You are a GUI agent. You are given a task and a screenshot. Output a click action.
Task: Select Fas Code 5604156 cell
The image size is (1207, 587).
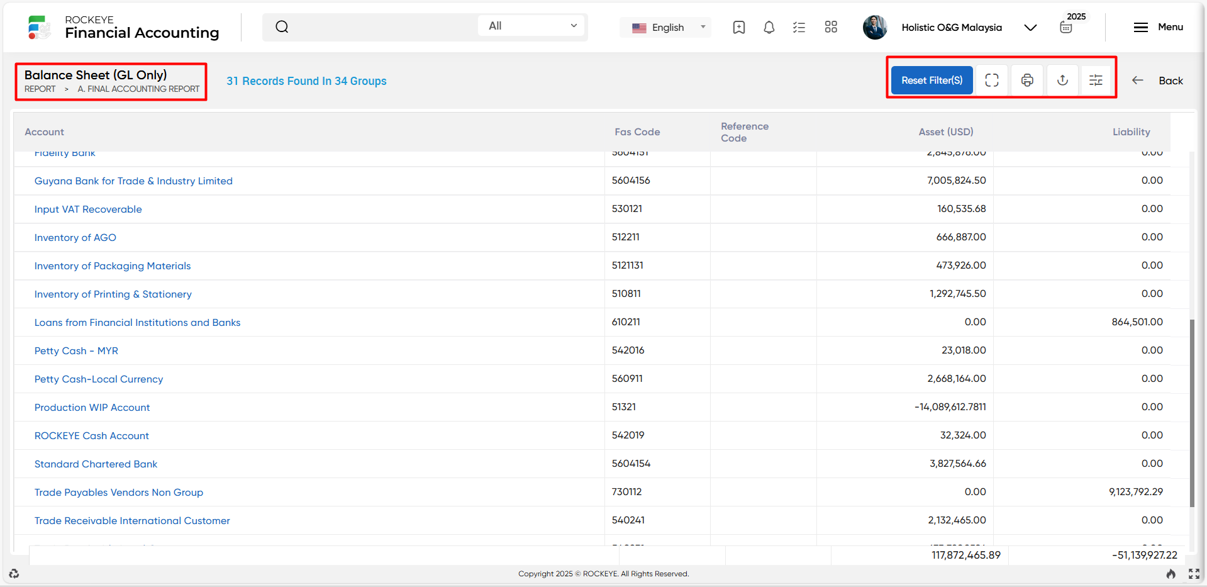tap(631, 181)
